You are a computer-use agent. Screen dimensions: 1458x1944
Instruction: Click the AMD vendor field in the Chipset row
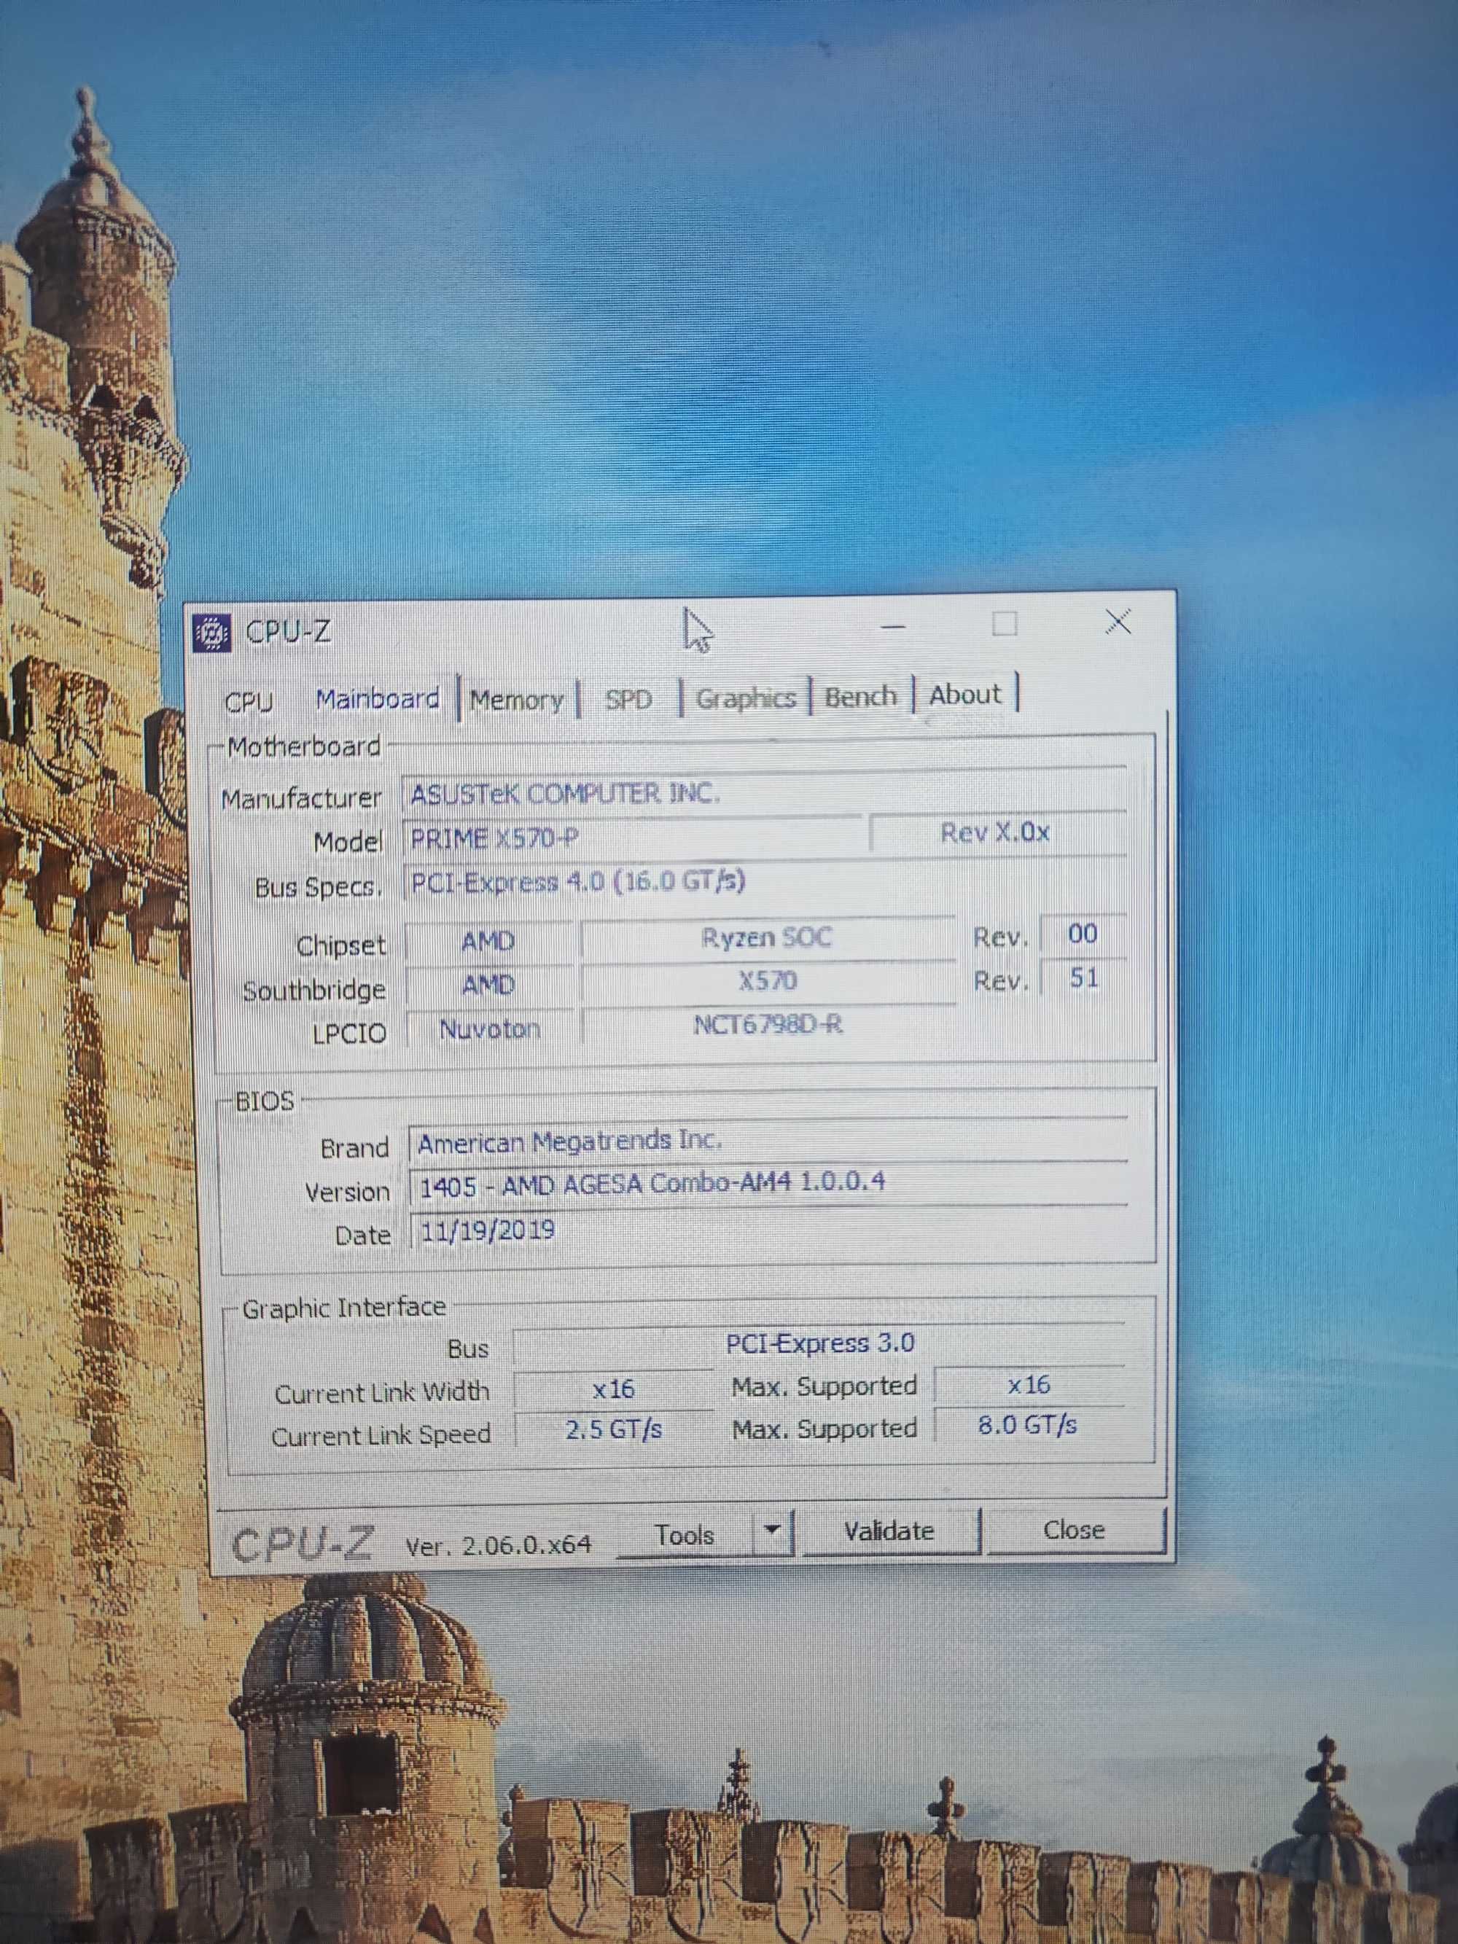(488, 941)
